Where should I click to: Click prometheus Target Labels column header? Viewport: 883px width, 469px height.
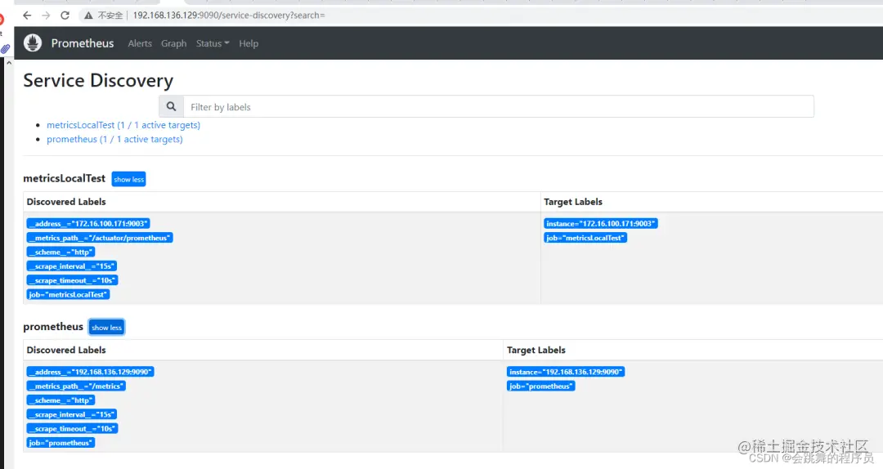coord(536,350)
